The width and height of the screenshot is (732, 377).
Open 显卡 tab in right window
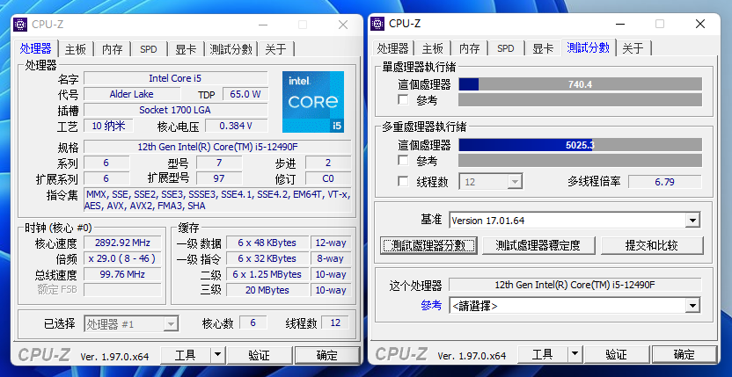click(x=543, y=48)
